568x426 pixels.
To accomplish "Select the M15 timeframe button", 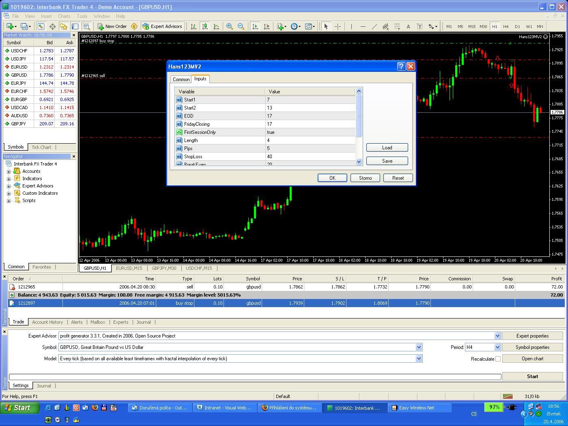I will click(x=471, y=26).
